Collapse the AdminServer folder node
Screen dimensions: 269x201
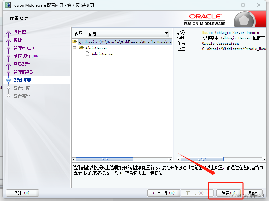(x=74, y=48)
